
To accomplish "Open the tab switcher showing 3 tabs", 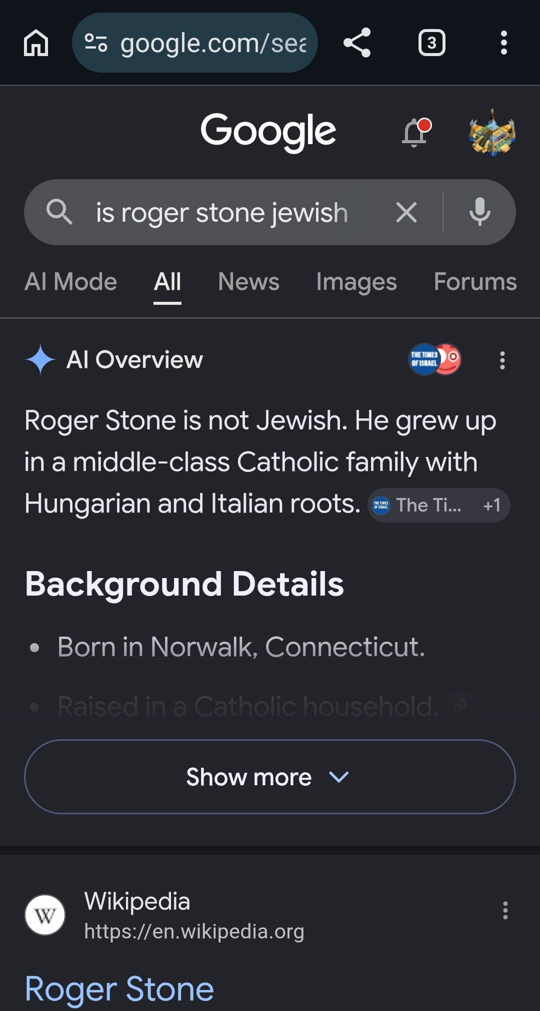I will tap(431, 43).
